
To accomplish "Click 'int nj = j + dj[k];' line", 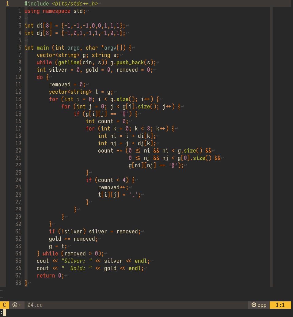I will click(127, 143).
